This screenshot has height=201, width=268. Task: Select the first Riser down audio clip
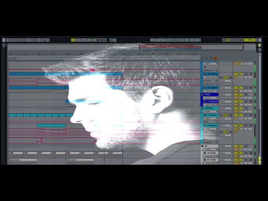pos(23,160)
